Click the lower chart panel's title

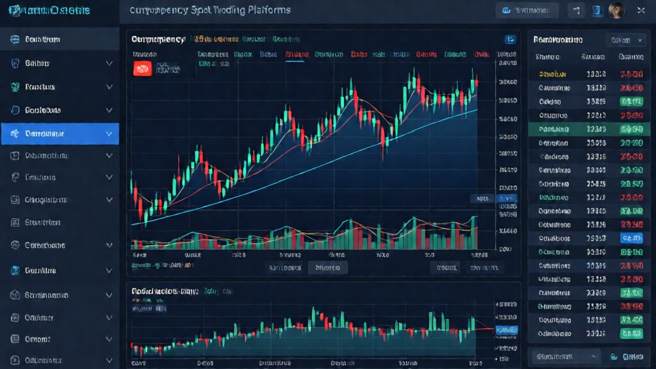pos(165,291)
